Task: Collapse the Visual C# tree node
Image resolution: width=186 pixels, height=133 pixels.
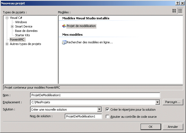Action: coord(7,18)
